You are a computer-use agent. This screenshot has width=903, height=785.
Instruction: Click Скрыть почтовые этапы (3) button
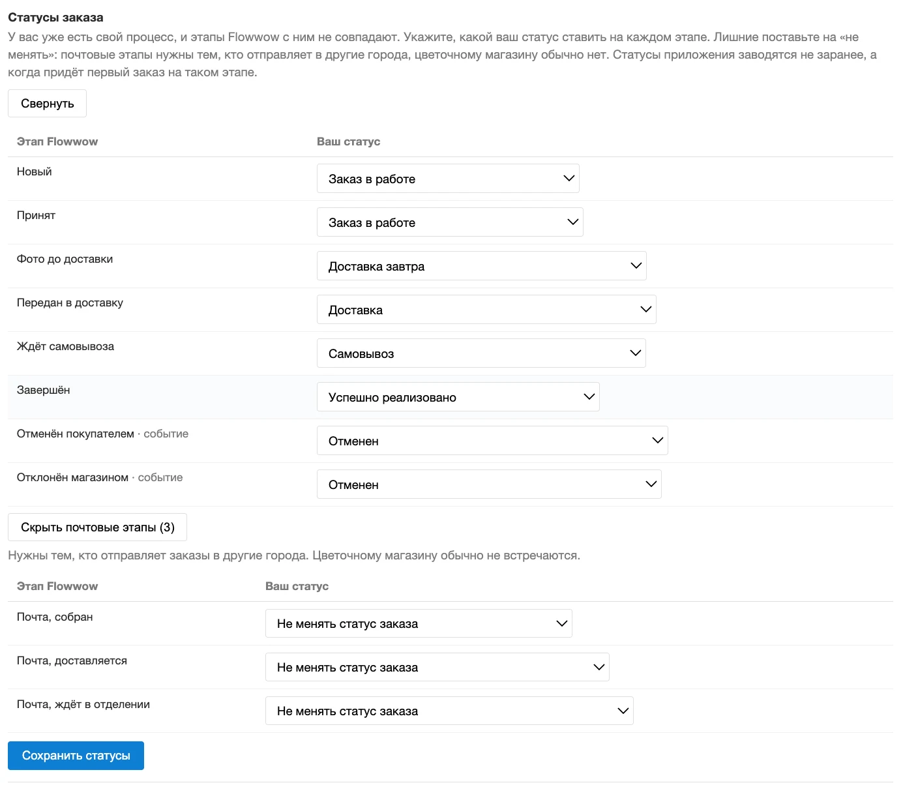tap(97, 527)
